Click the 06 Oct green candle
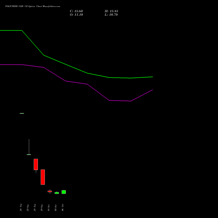 (x=64, y=192)
